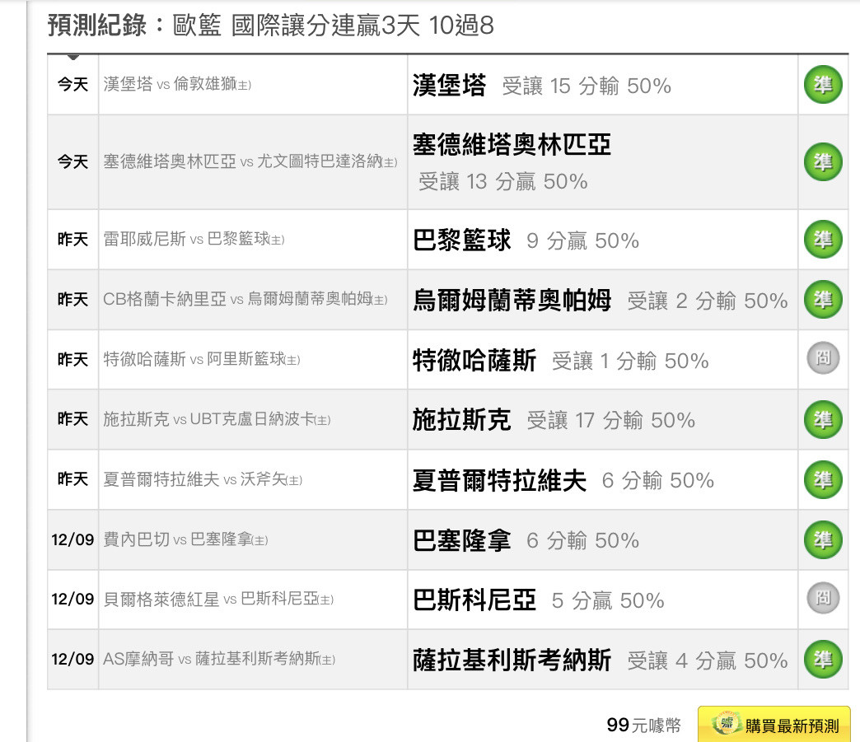This screenshot has height=742, width=860.
Task: Click the green 準 badge in 漢堡塔 row
Action: [x=823, y=85]
